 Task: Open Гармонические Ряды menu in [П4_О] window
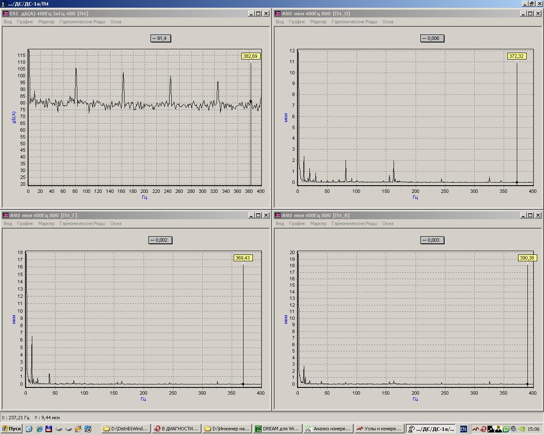coord(354,22)
